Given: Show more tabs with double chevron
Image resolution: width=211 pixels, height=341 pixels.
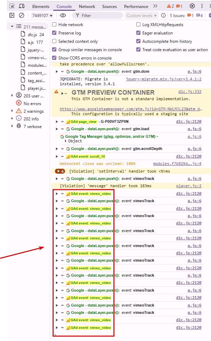Looking at the screenshot, I should point(155,6).
